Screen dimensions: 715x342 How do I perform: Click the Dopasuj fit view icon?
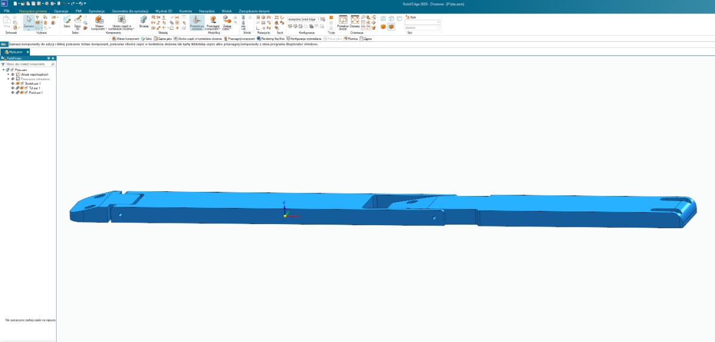tap(355, 21)
